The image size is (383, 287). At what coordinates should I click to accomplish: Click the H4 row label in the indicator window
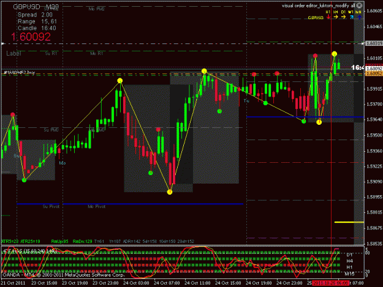[x=349, y=261]
